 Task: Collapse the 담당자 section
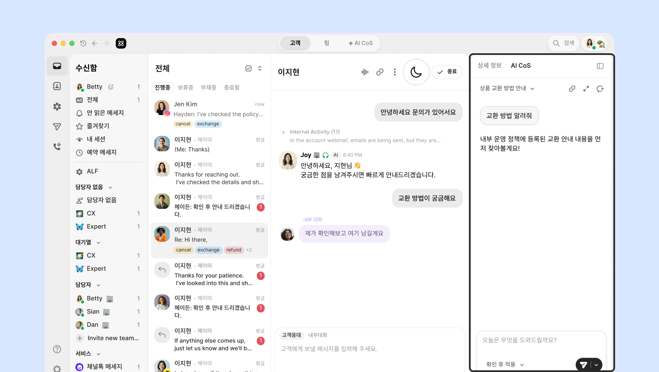(x=98, y=285)
